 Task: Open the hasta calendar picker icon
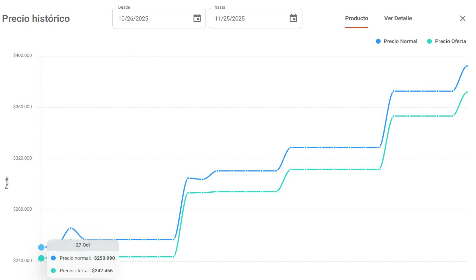pyautogui.click(x=293, y=18)
